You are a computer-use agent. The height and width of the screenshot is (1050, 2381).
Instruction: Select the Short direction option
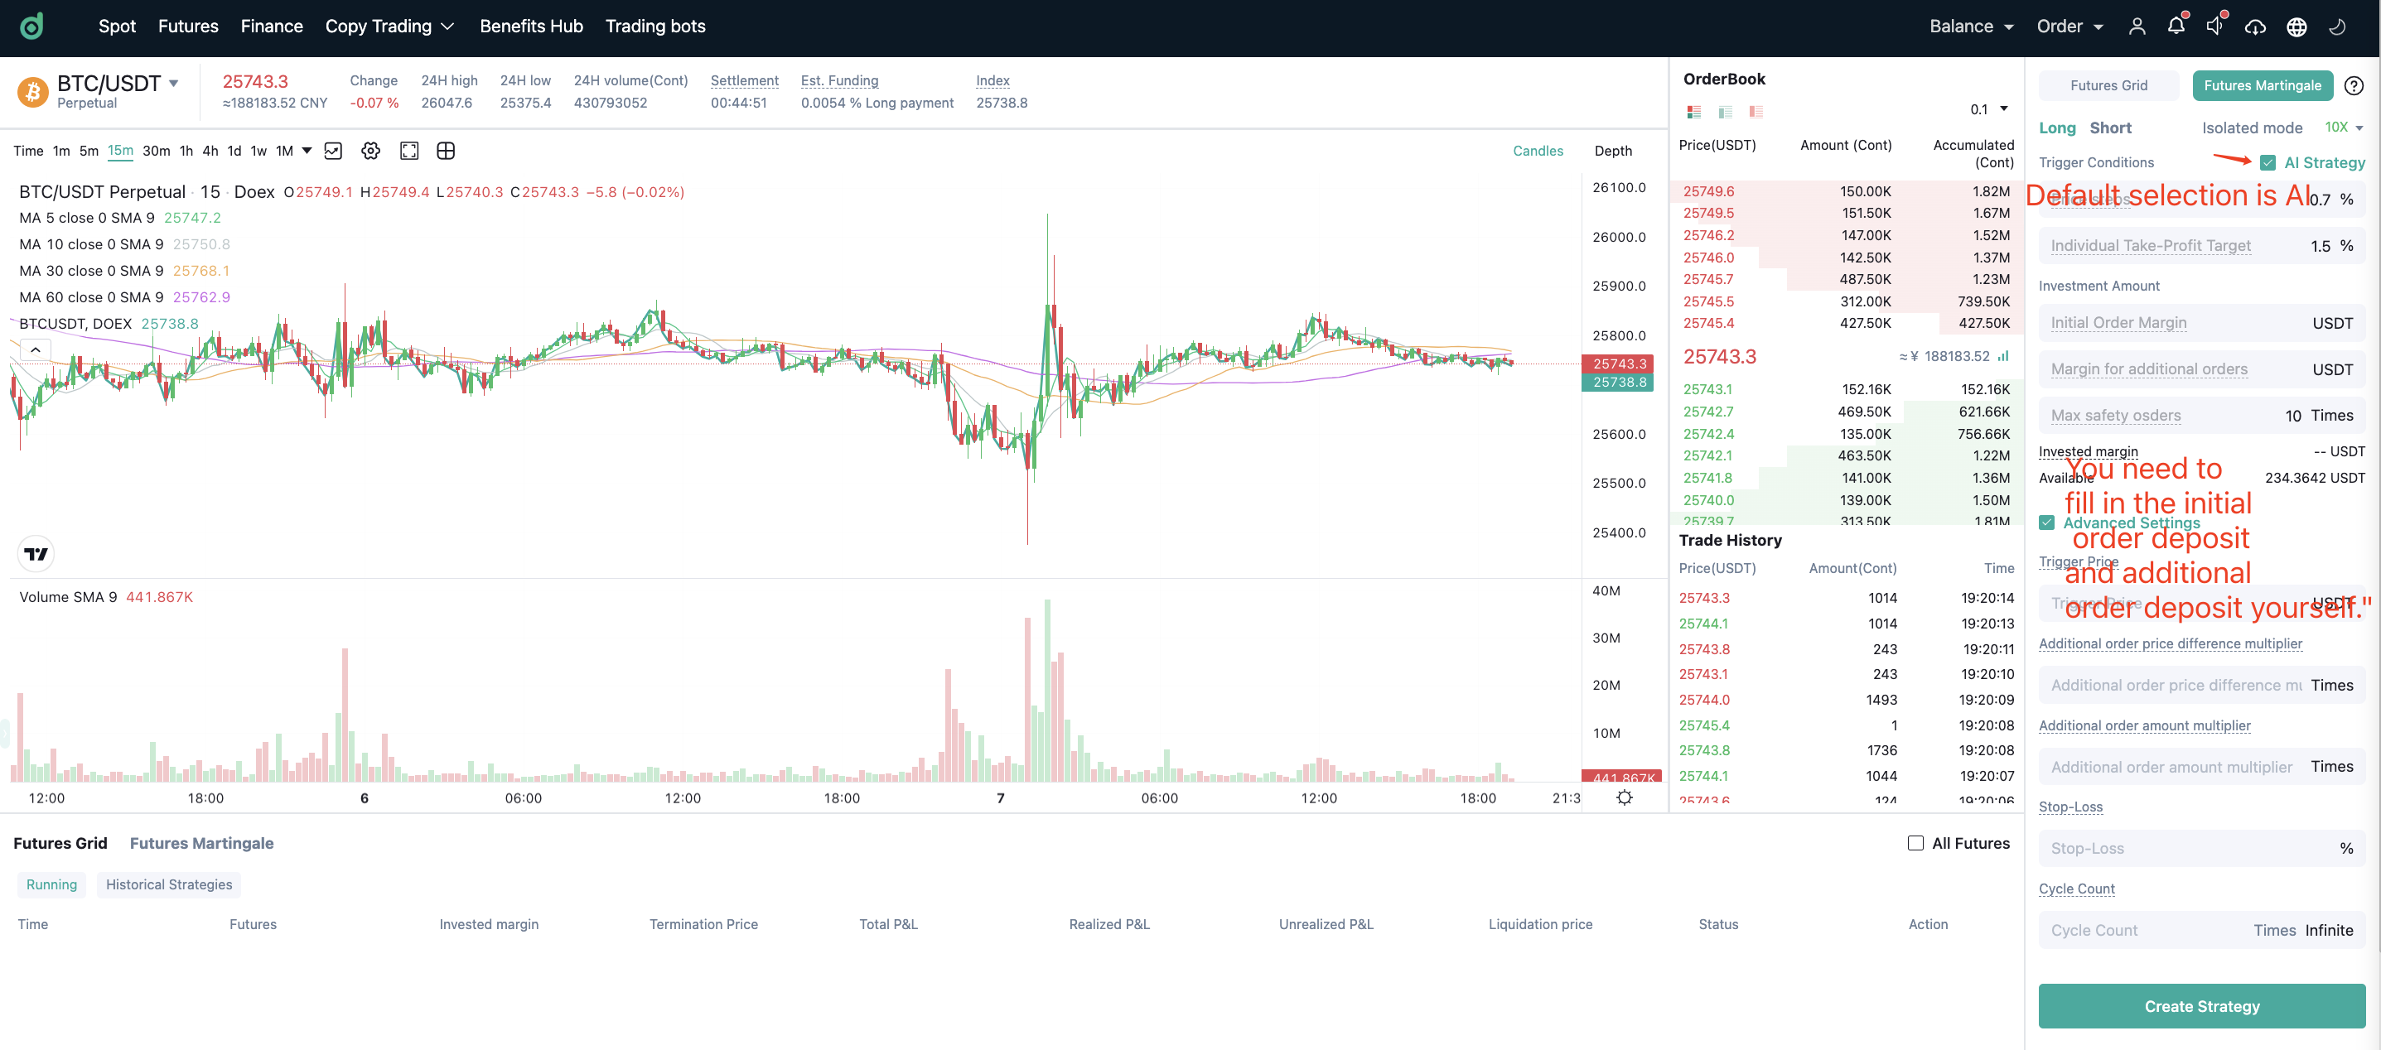pyautogui.click(x=2110, y=128)
